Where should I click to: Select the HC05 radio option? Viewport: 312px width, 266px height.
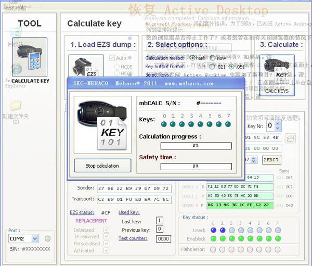(x=116, y=67)
